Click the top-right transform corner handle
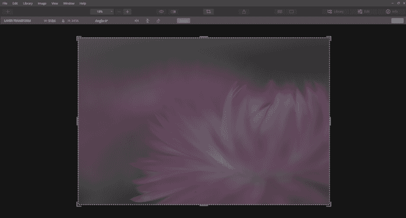 coord(329,38)
